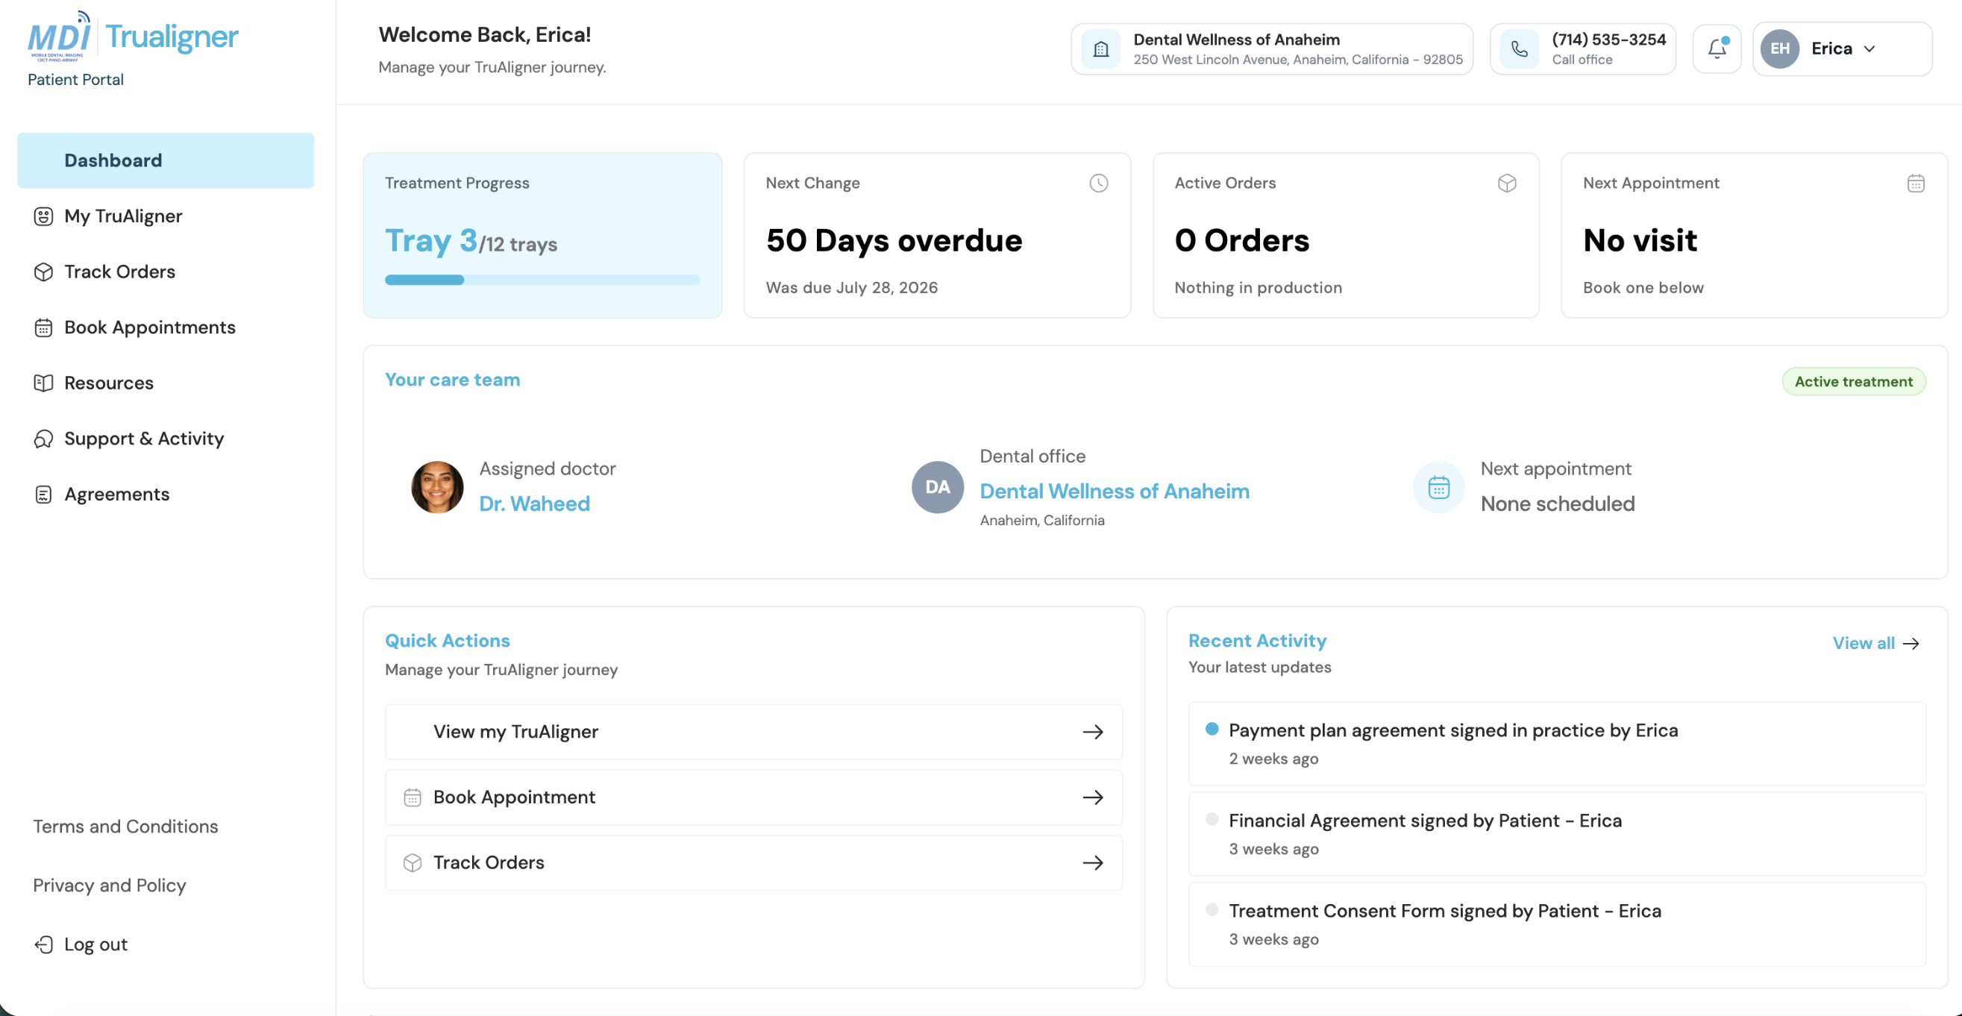Screen dimensions: 1962x1016
Task: Click blue unread dot on Payment plan activity
Action: 1212,729
